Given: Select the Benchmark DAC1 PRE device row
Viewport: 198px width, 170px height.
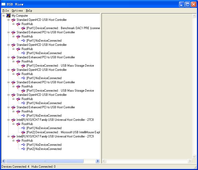Looking at the screenshot, I should 63,28.
